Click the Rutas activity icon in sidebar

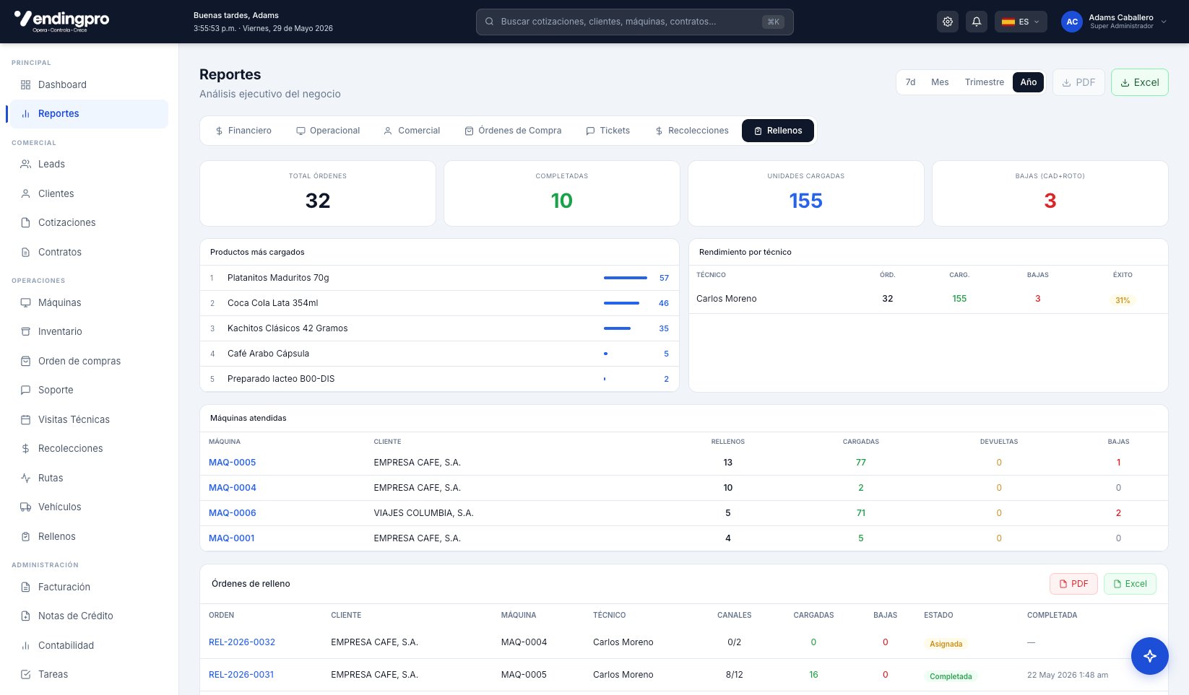[x=25, y=478]
